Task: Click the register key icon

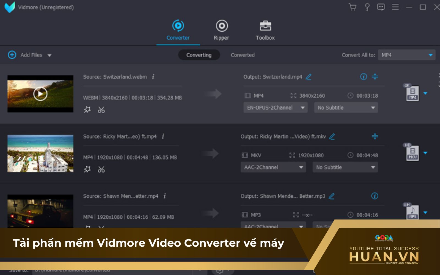Action: tap(367, 7)
